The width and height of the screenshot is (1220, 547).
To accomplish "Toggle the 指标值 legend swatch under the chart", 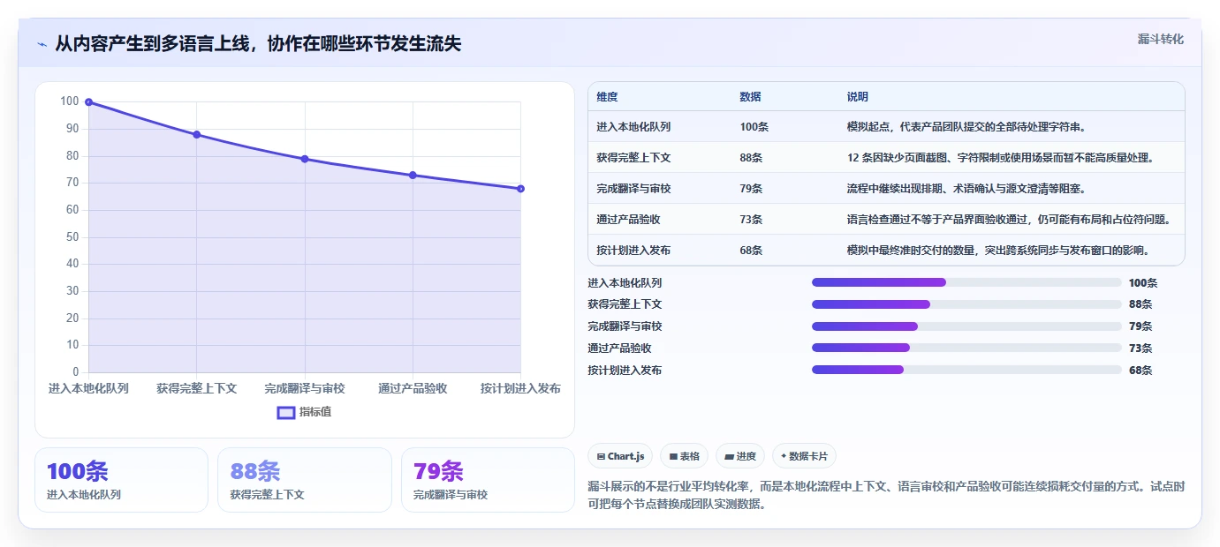I will pos(286,412).
